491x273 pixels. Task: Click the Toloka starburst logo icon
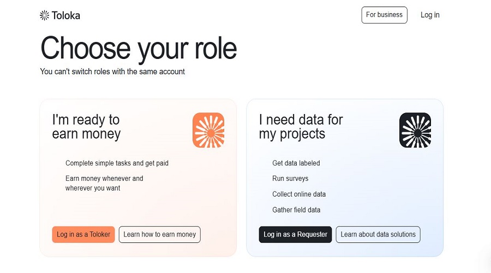(x=45, y=15)
